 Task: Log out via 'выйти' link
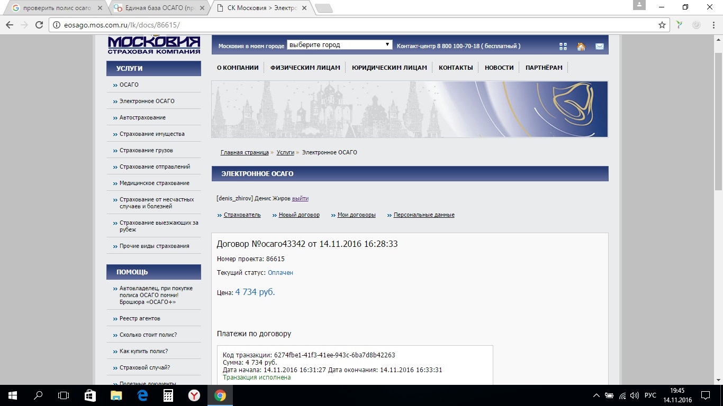(300, 198)
